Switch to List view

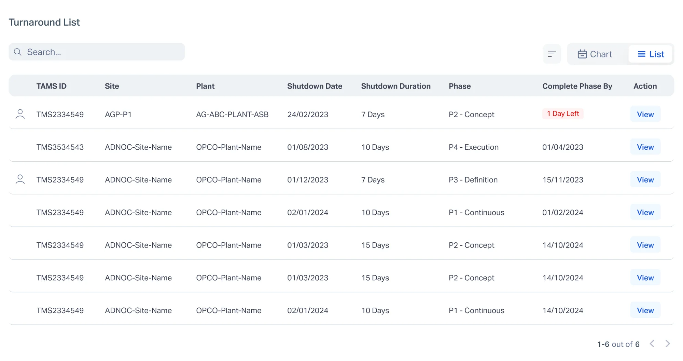(651, 54)
